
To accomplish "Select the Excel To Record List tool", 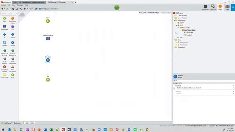I will (x=12, y=52).
